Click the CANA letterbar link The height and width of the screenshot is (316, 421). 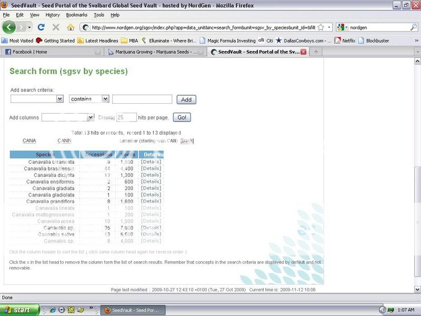coord(29,141)
